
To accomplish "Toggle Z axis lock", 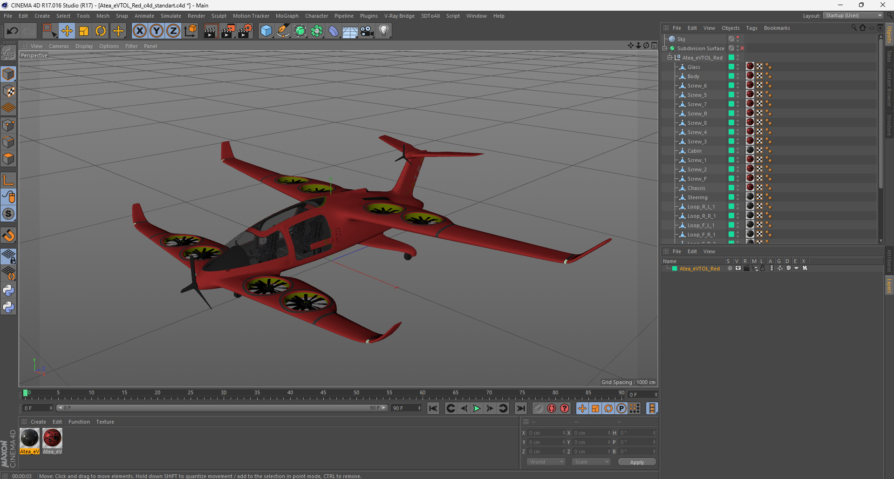I will (x=173, y=31).
